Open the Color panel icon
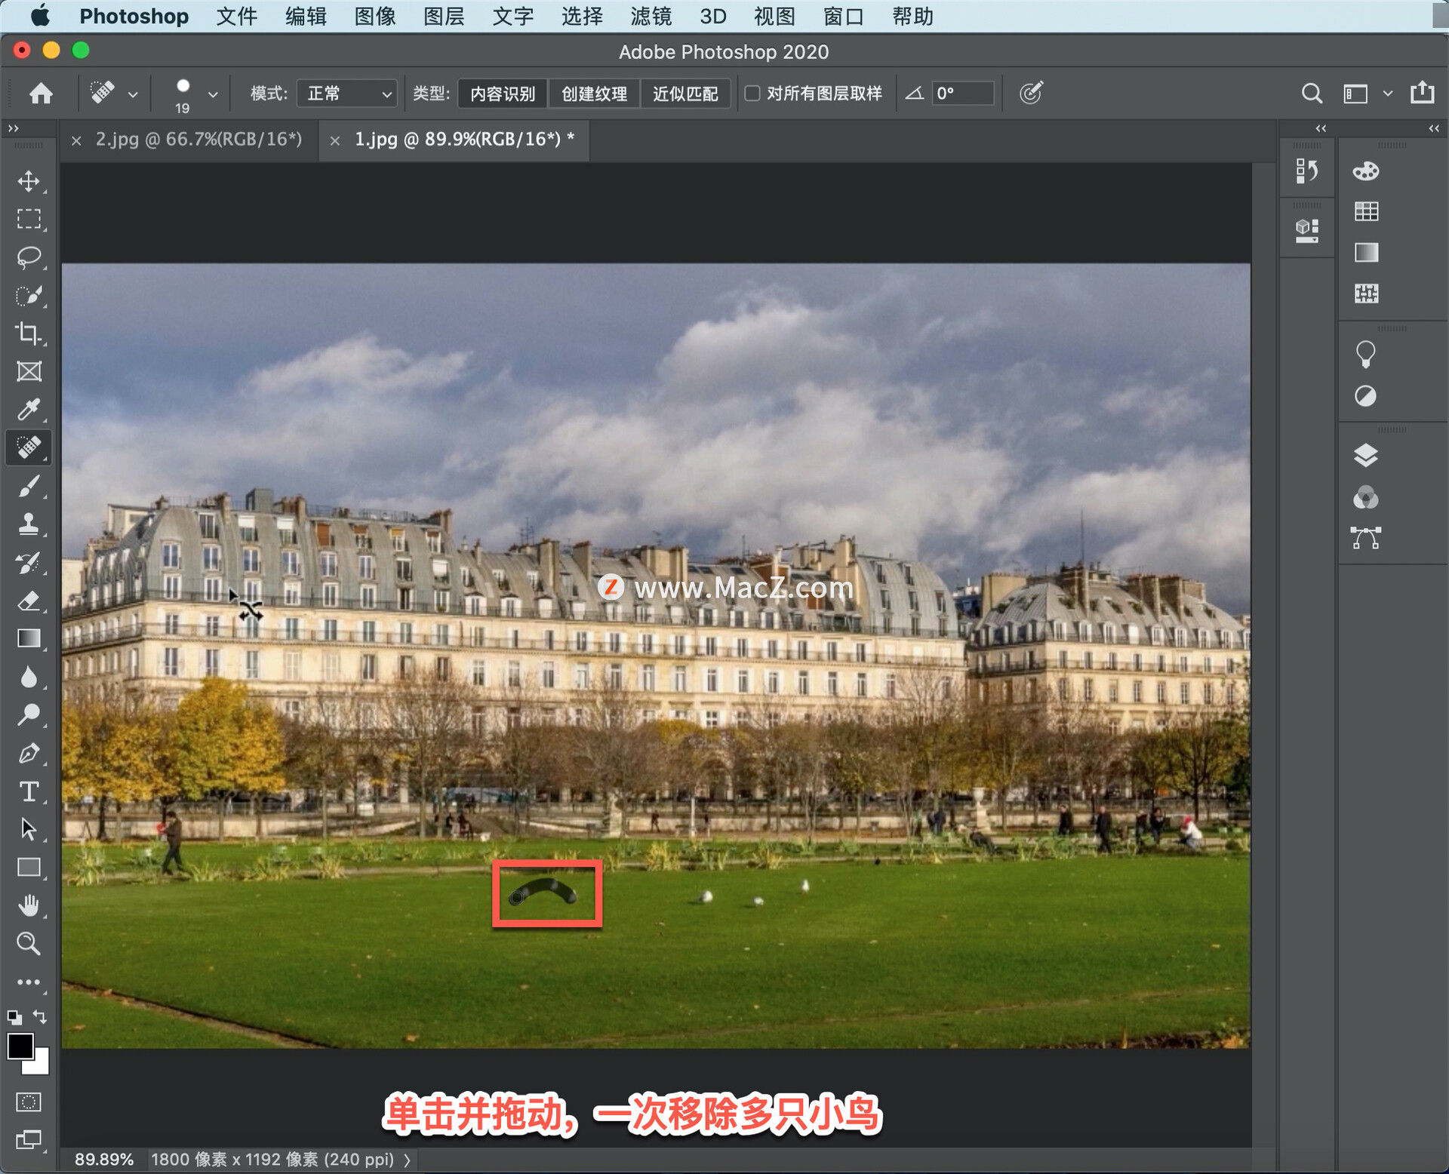 [1366, 171]
